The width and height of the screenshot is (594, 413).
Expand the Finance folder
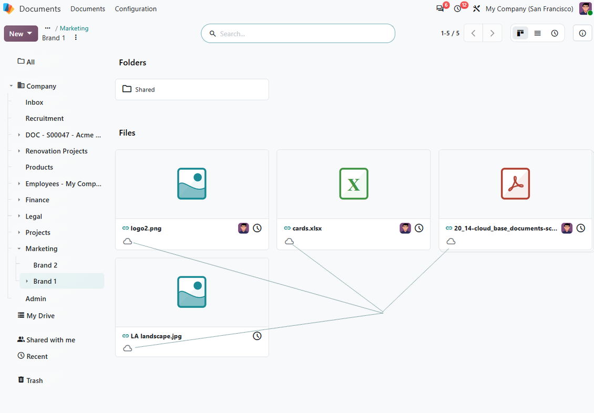(19, 200)
